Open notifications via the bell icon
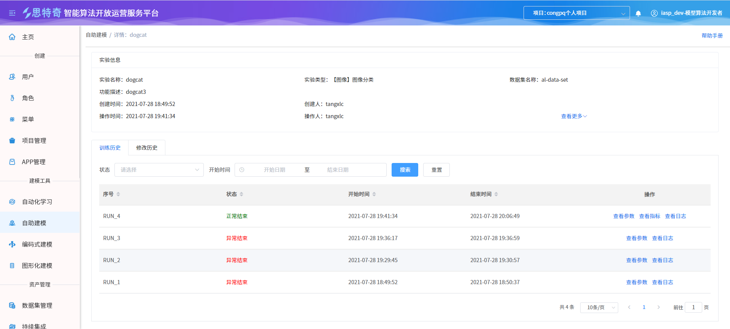 pos(638,13)
